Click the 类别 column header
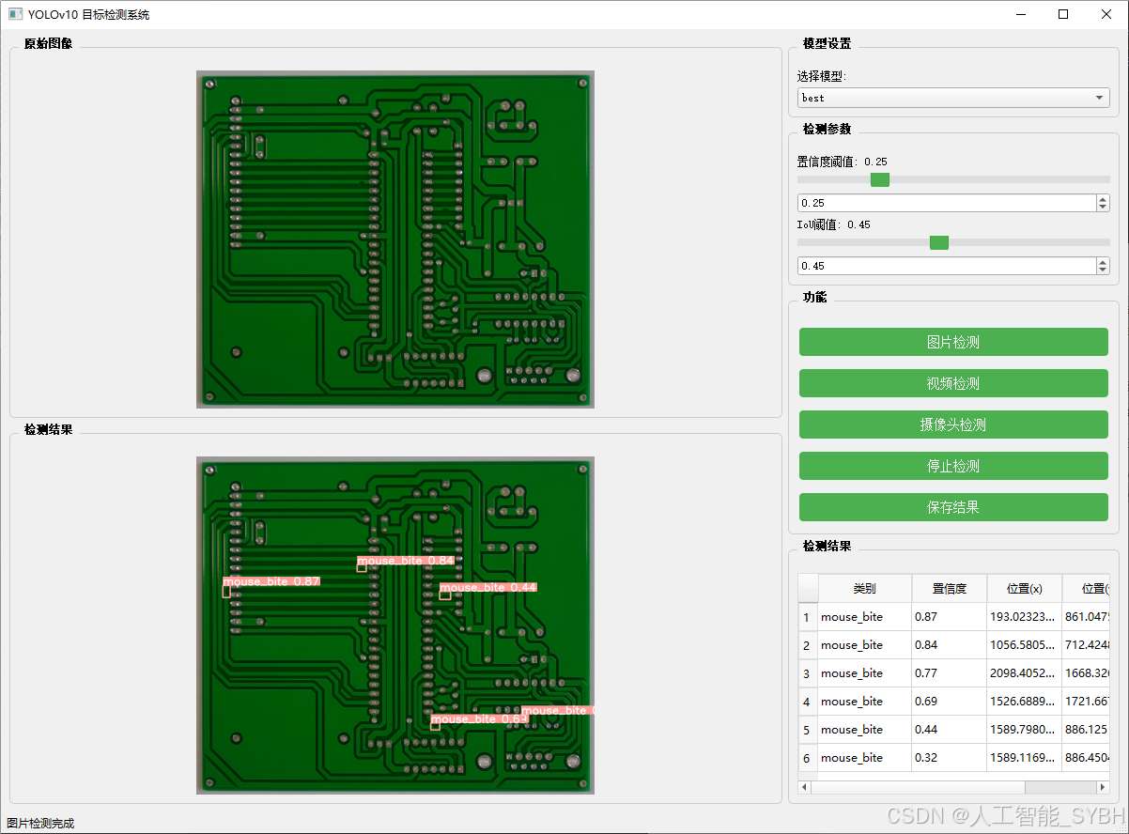The height and width of the screenshot is (834, 1129). (863, 588)
